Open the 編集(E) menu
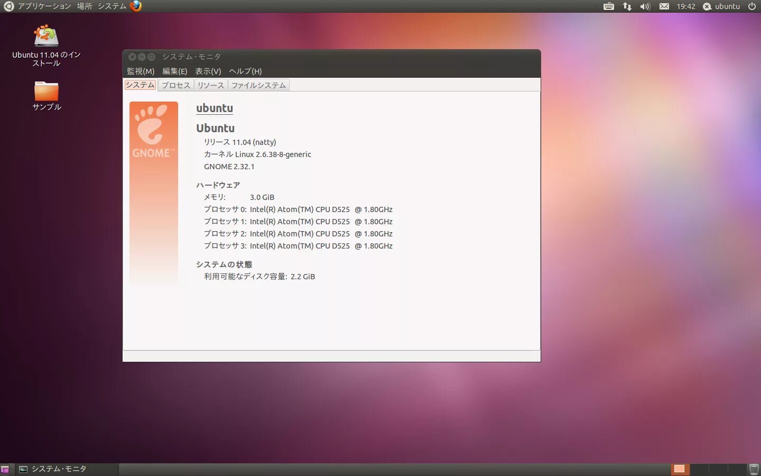Viewport: 761px width, 476px height. pyautogui.click(x=174, y=71)
